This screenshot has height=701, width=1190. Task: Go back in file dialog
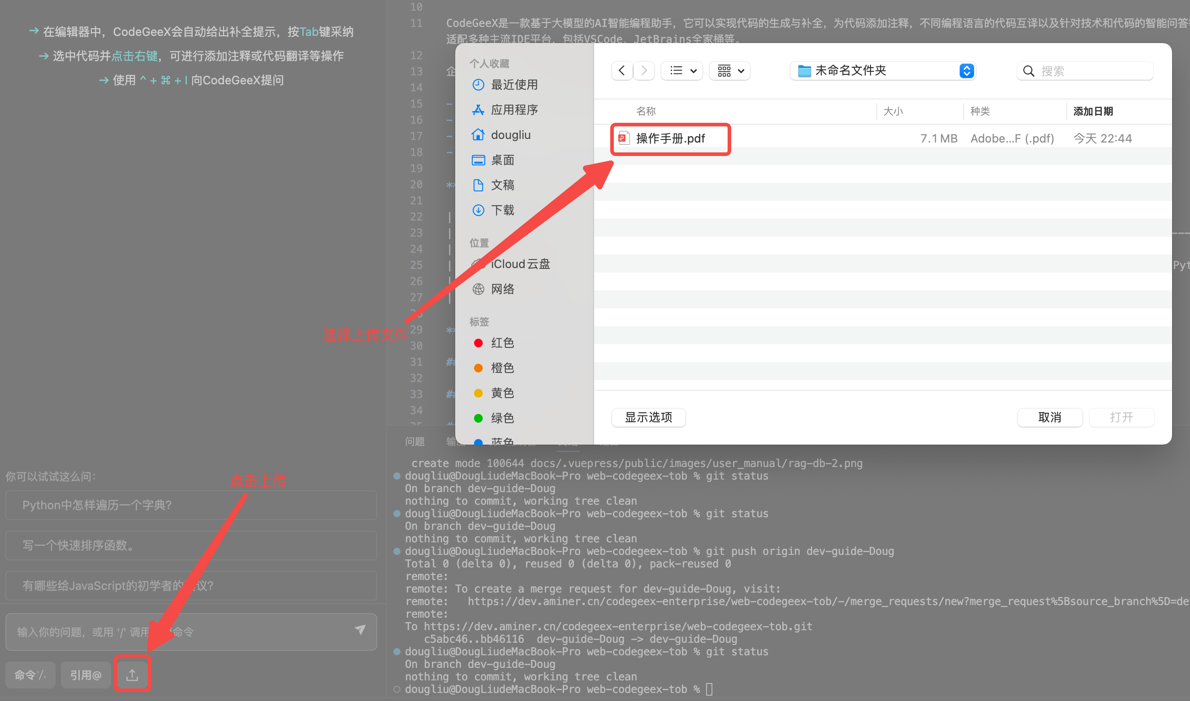622,71
